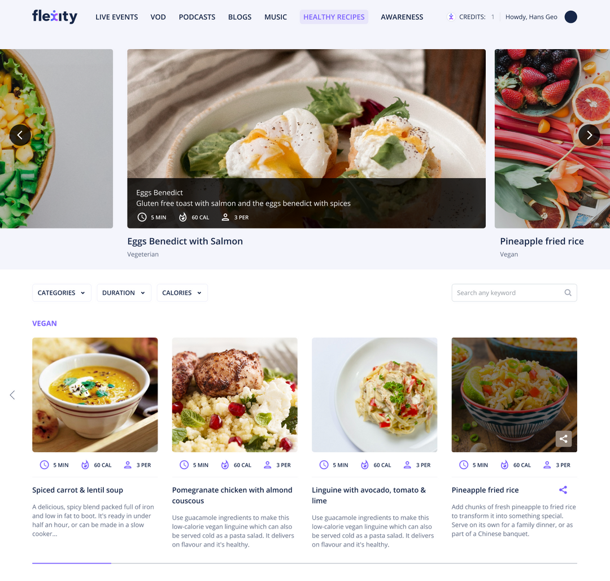The image size is (610, 581).
Task: Select the Healthy Recipes tab
Action: 334,17
